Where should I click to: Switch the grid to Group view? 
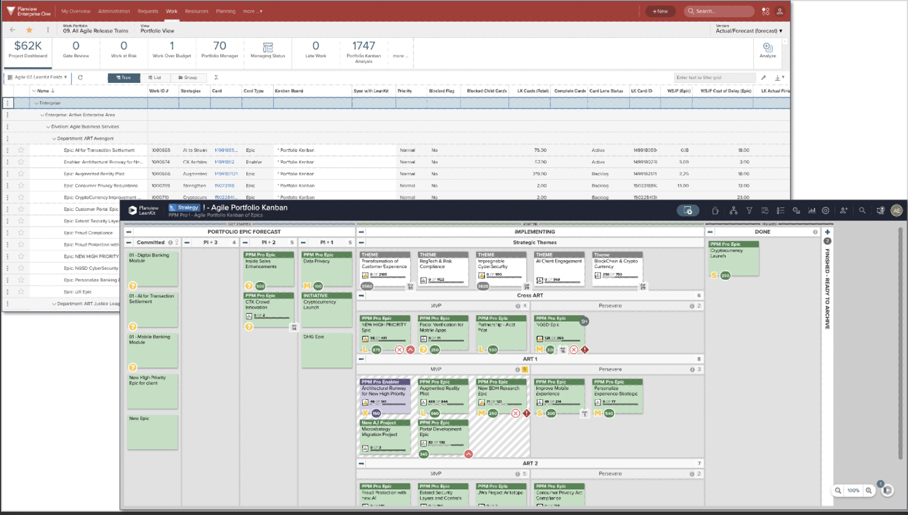[x=189, y=77]
